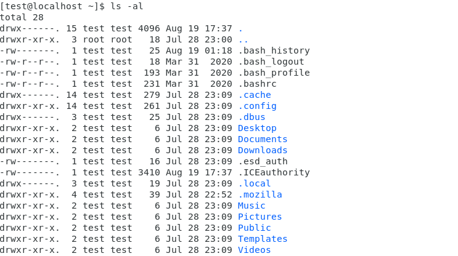Click the .config directory name

pos(257,106)
